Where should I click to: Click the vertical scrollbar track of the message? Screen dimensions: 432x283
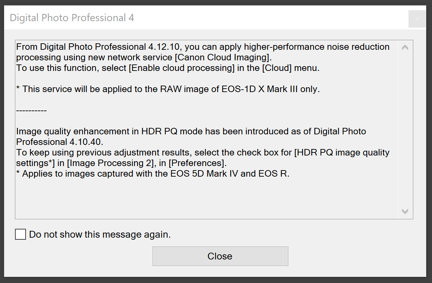point(405,130)
